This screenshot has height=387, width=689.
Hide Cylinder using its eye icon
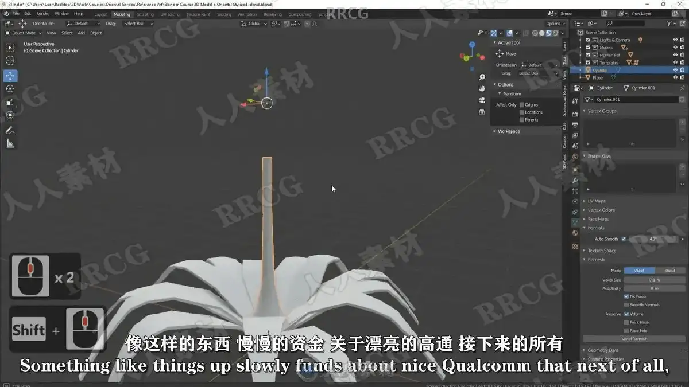pos(675,70)
